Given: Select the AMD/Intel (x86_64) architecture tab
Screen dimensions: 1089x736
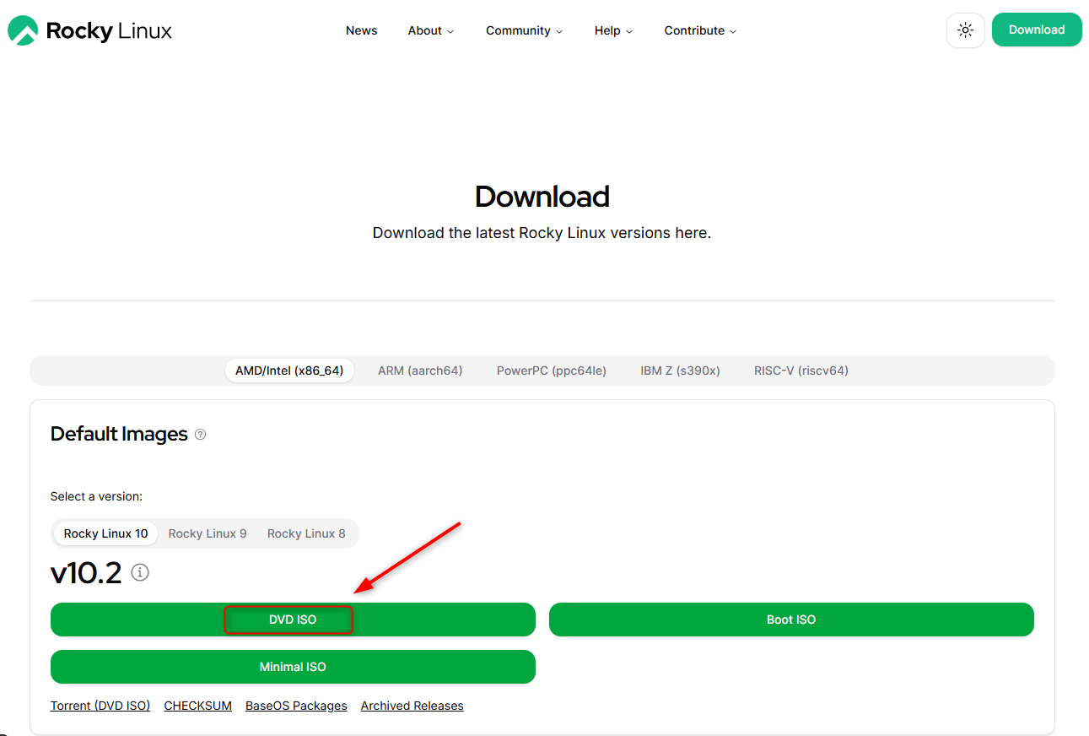Looking at the screenshot, I should [x=289, y=371].
